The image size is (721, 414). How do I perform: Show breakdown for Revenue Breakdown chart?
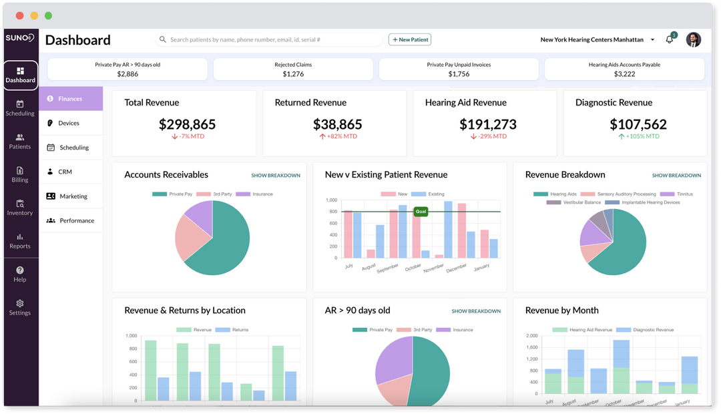coord(676,175)
